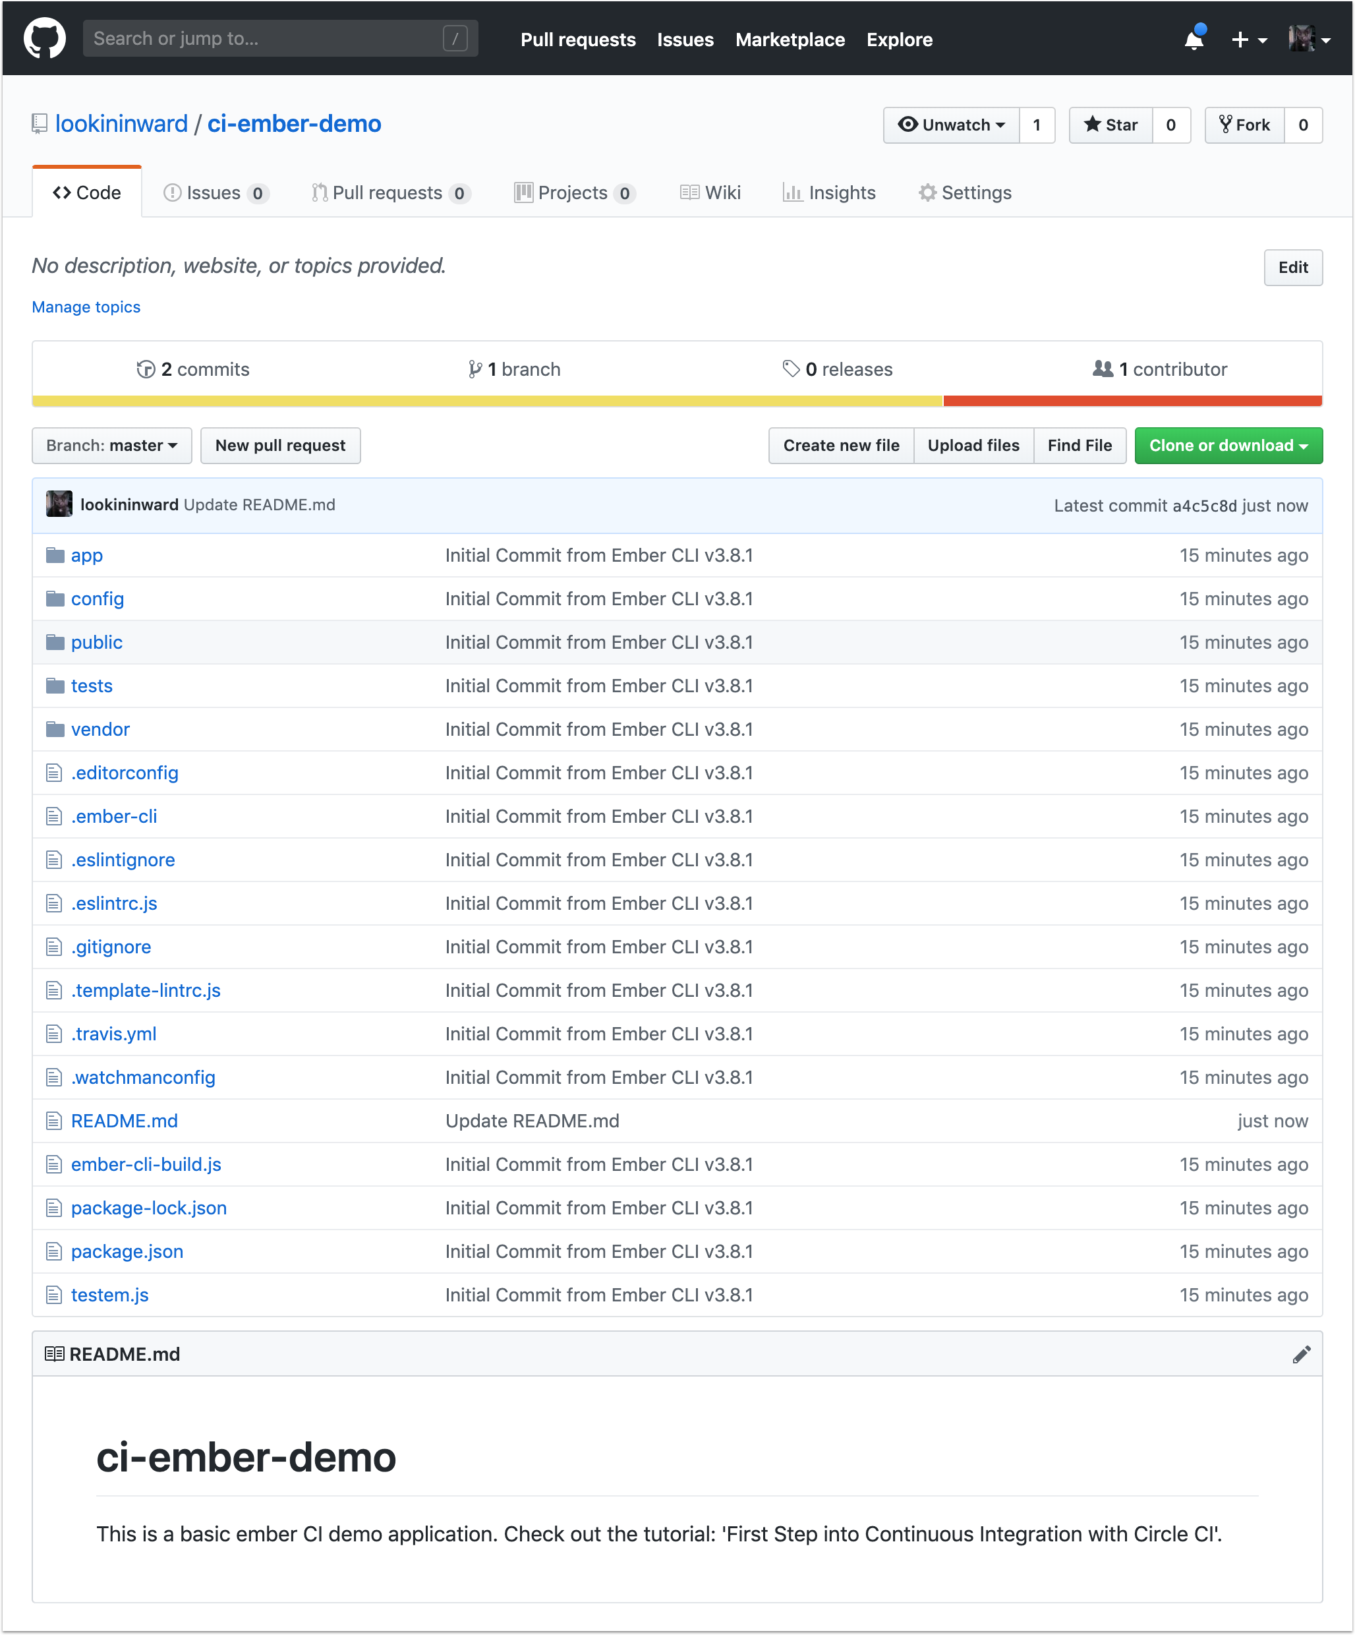Open the .travis.yml file link
The height and width of the screenshot is (1635, 1355).
[x=113, y=1033]
